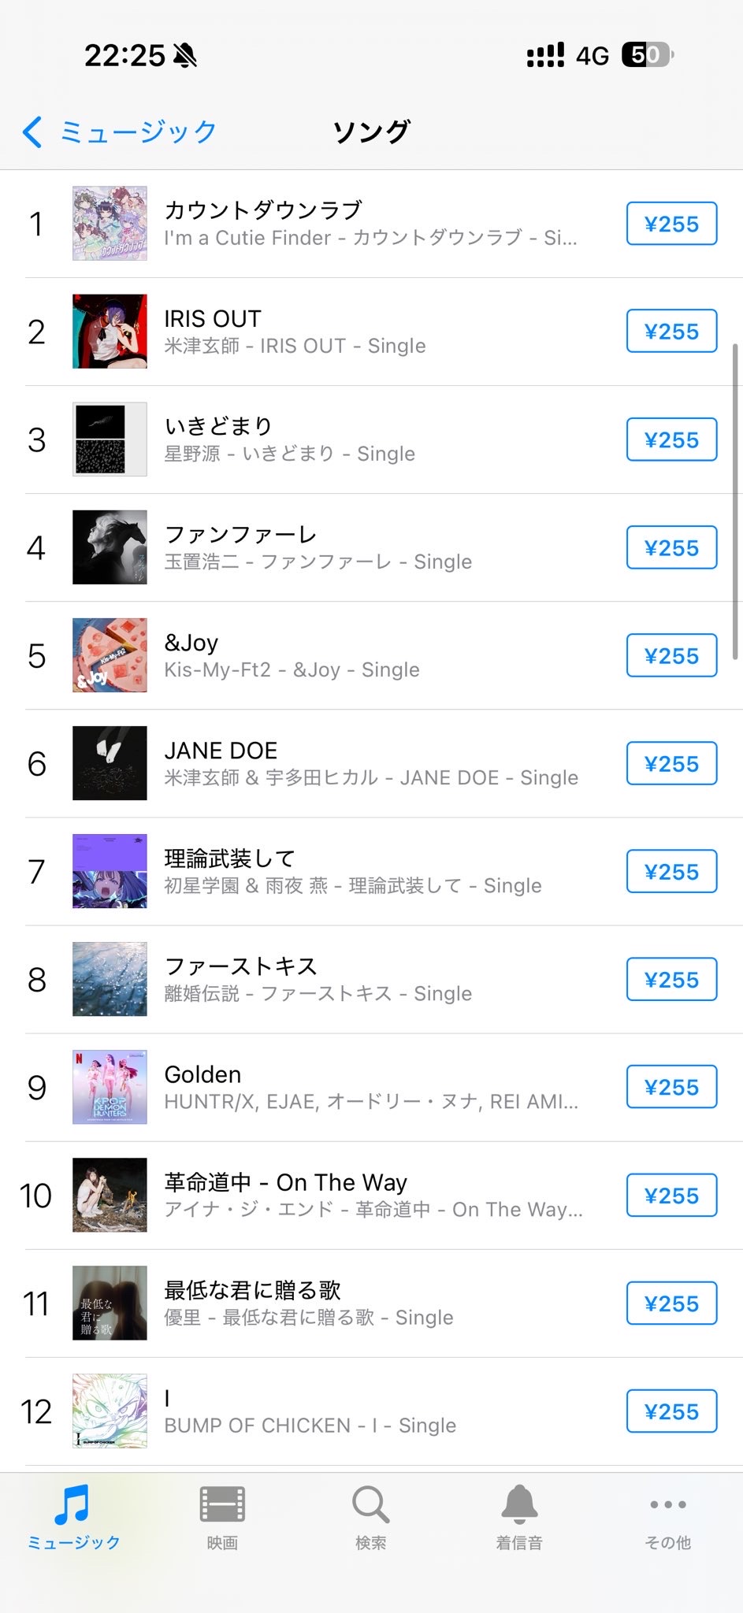The height and width of the screenshot is (1613, 743).
Task: Tap the battery indicator in status bar
Action: (648, 55)
